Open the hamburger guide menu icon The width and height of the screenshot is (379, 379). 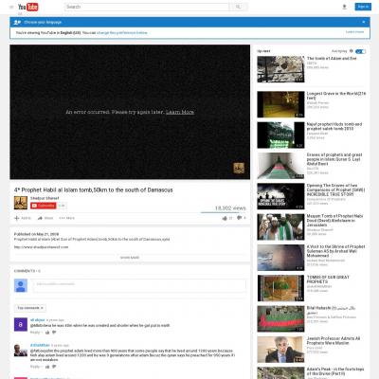(x=11, y=7)
